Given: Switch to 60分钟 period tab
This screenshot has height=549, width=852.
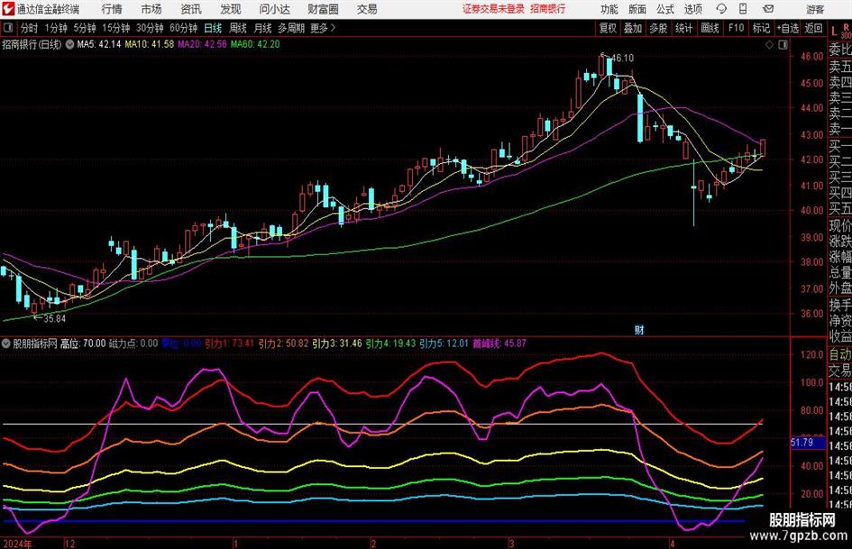Looking at the screenshot, I should [183, 28].
